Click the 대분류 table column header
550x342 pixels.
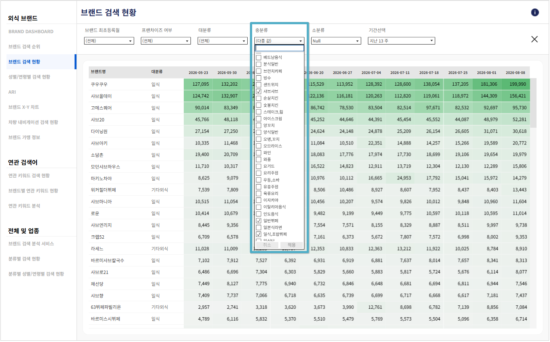[157, 72]
